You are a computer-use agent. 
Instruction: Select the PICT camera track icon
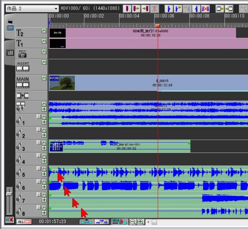[22, 54]
